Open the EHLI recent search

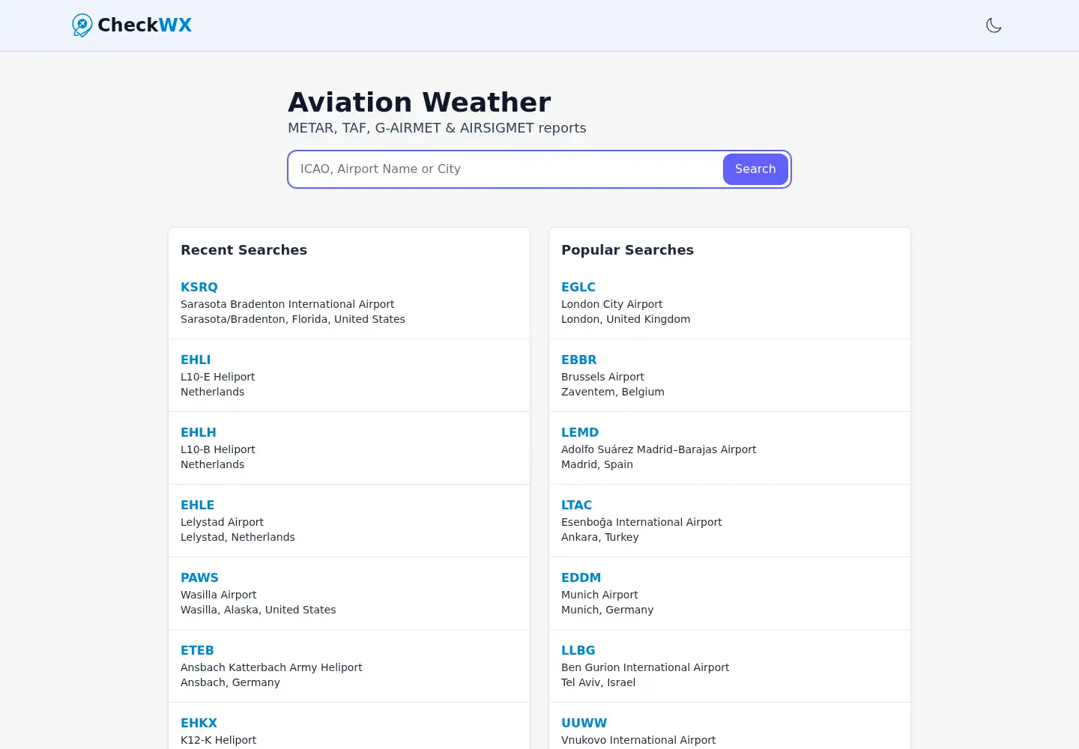click(x=196, y=360)
